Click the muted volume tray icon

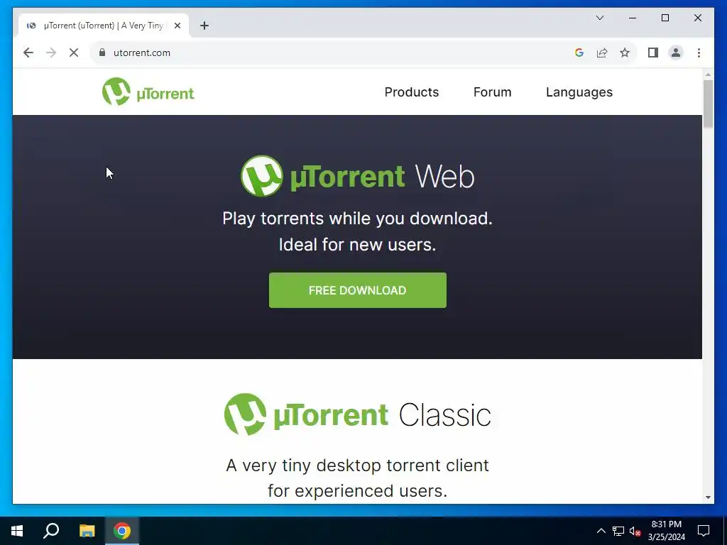point(635,531)
